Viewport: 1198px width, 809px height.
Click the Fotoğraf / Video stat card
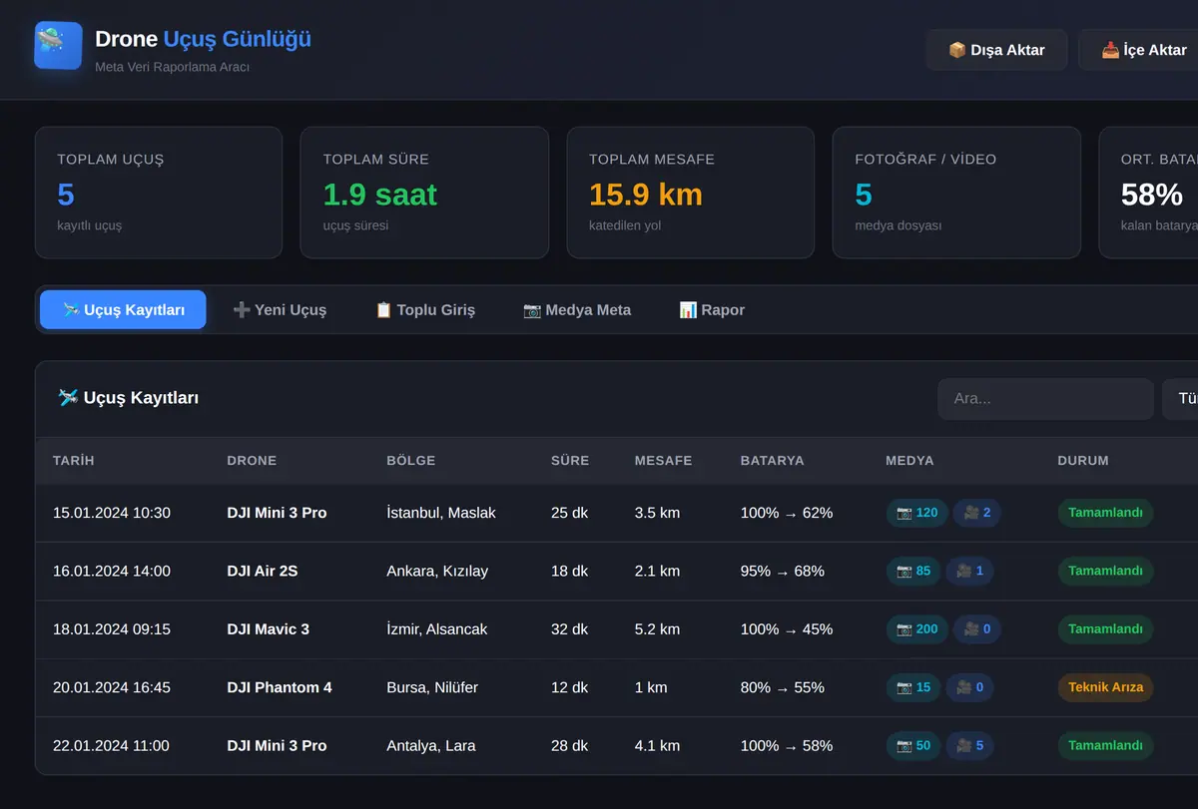[x=956, y=193]
